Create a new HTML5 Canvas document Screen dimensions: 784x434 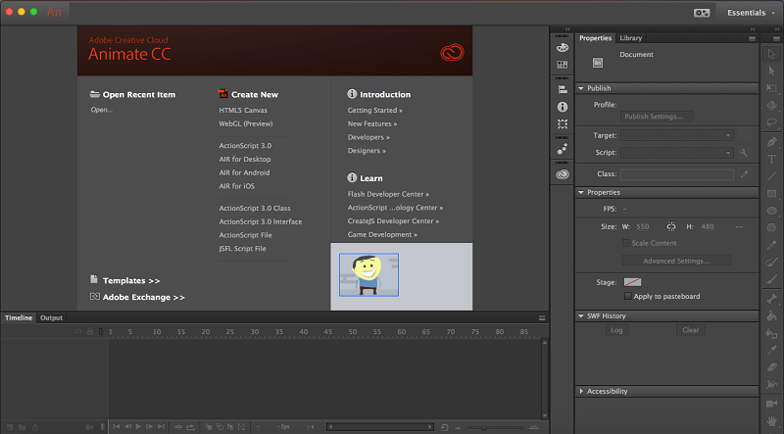[243, 110]
